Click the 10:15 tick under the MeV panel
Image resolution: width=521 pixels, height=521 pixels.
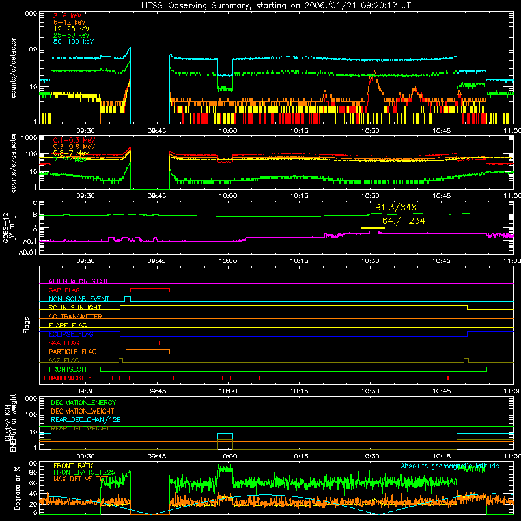[x=299, y=196]
